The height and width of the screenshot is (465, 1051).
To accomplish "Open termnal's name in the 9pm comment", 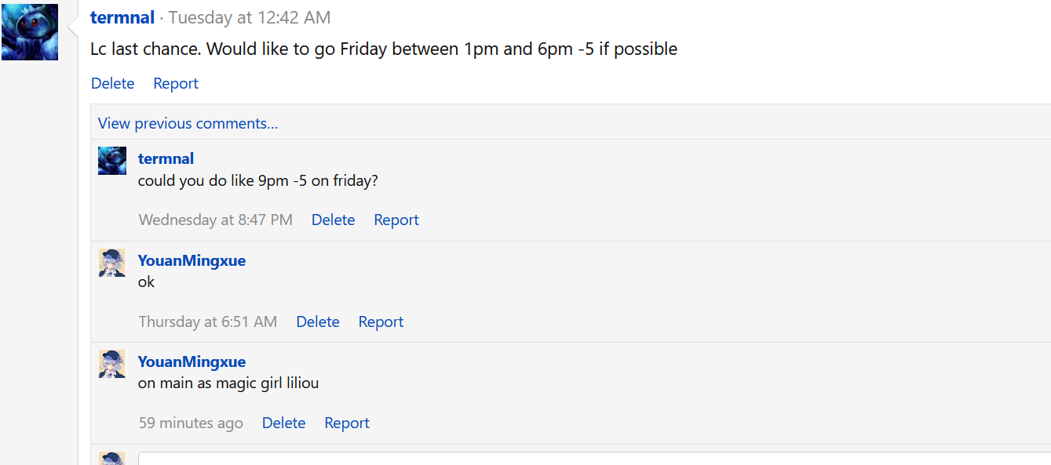I will (166, 158).
